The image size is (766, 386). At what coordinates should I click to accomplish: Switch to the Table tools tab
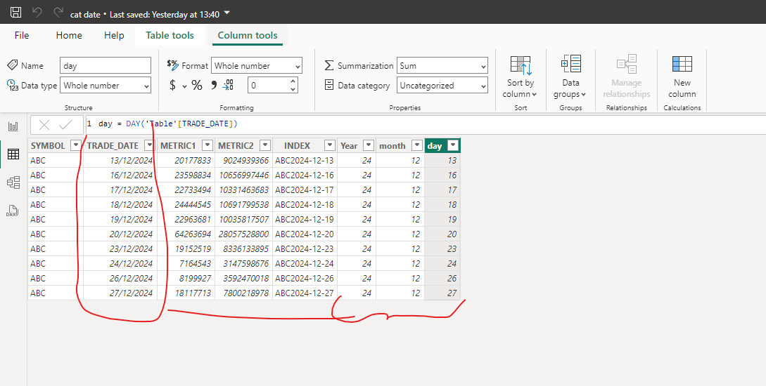pos(170,35)
